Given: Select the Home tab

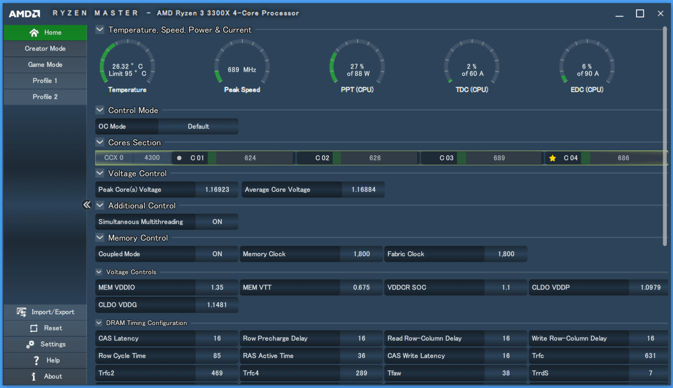Looking at the screenshot, I should click(x=45, y=32).
